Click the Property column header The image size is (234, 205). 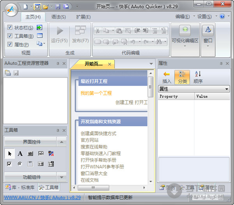[x=176, y=96]
